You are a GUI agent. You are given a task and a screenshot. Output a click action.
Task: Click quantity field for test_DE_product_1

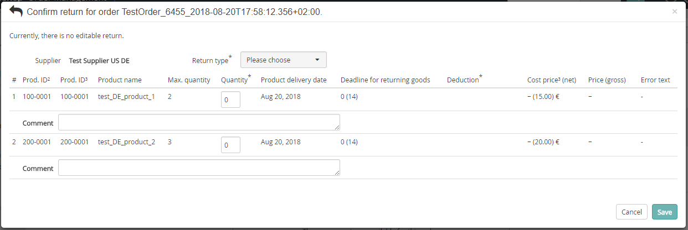click(x=230, y=100)
